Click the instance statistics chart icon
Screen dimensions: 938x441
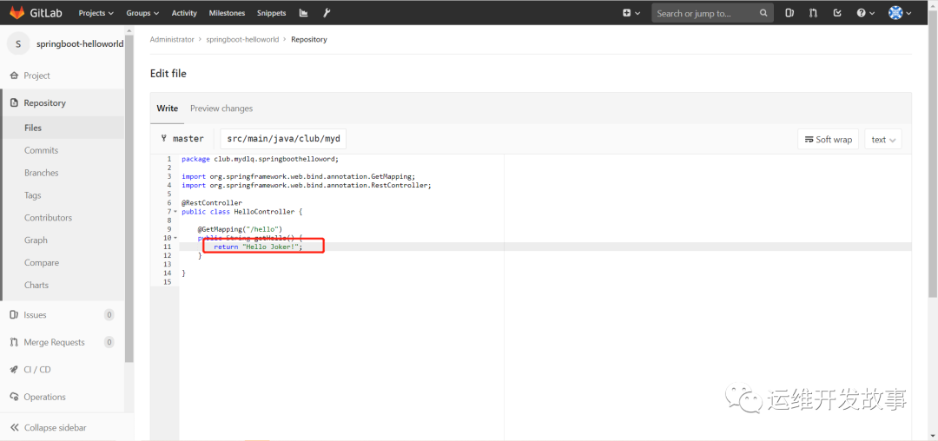[x=304, y=12]
